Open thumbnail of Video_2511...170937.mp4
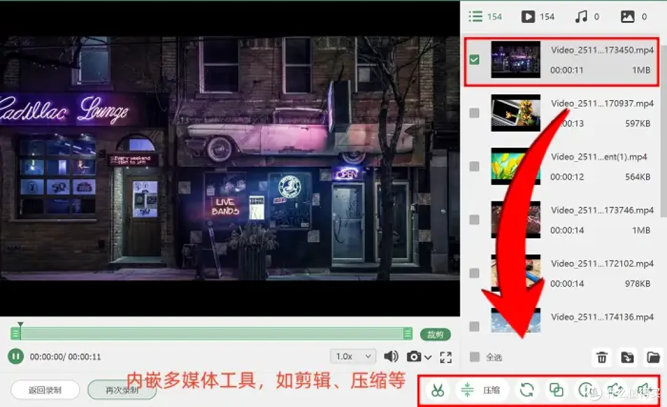Screen dimensions: 667x407 (516, 112)
